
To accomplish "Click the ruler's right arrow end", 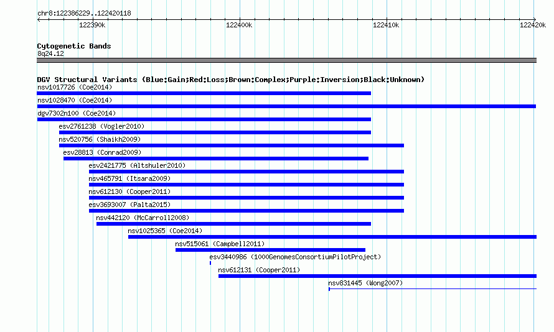I will pyautogui.click(x=535, y=19).
